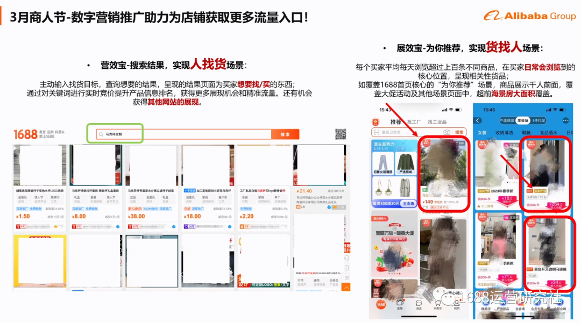This screenshot has height=323, width=581.
Task: Select the 找工业品 tab
Action: (437, 121)
